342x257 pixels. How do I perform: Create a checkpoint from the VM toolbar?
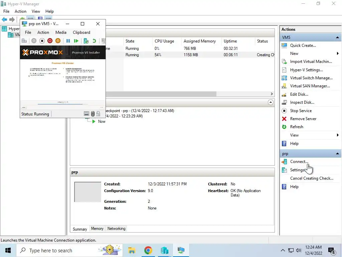point(86,41)
